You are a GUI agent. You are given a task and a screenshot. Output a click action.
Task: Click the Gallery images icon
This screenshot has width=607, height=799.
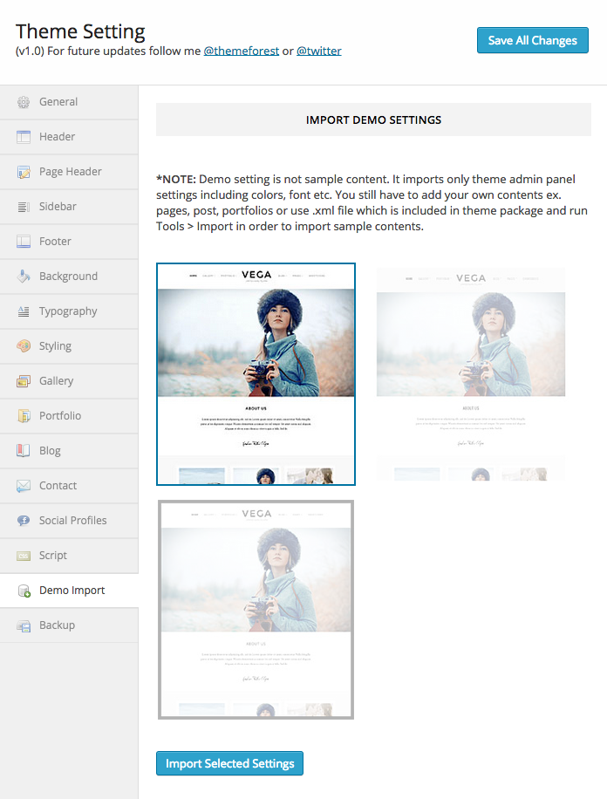pos(24,381)
